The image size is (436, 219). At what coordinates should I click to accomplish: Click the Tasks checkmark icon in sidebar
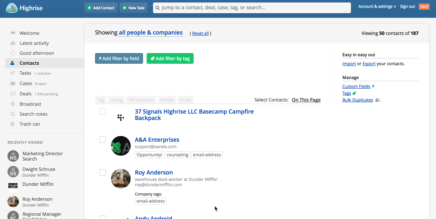(x=13, y=73)
